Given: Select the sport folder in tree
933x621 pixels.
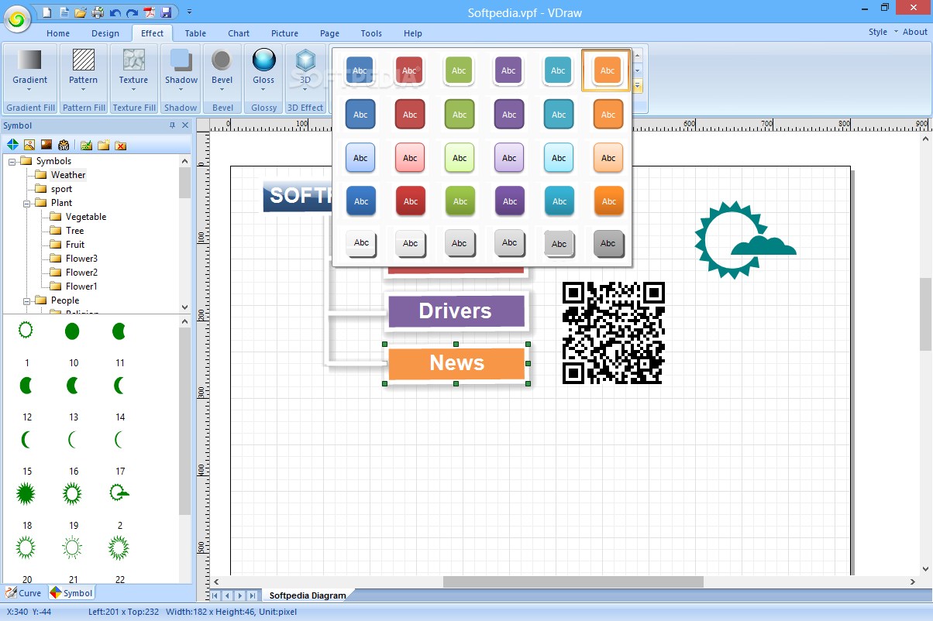Looking at the screenshot, I should [61, 189].
